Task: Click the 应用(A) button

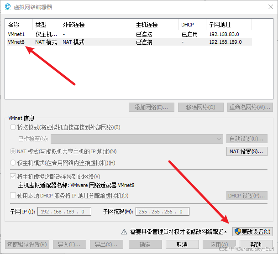Action: tap(219, 244)
